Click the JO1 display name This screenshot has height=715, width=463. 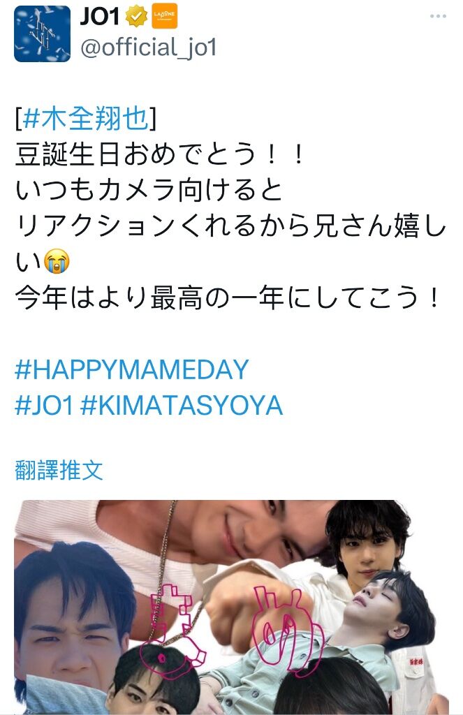click(100, 17)
